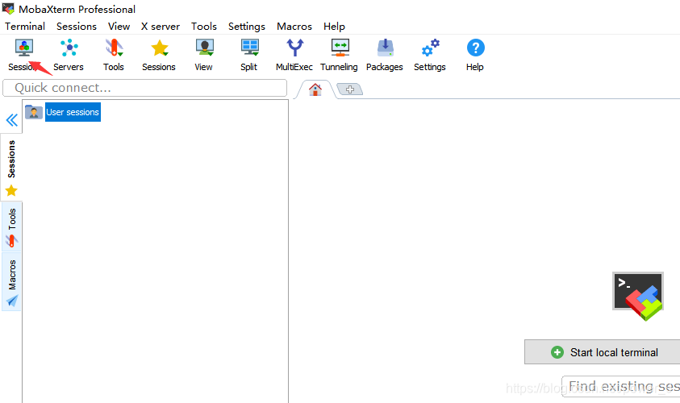Image resolution: width=680 pixels, height=403 pixels.
Task: Select the Home tab with house icon
Action: click(315, 89)
